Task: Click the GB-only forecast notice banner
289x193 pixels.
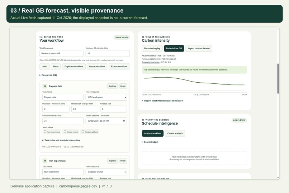Action: click(x=194, y=70)
